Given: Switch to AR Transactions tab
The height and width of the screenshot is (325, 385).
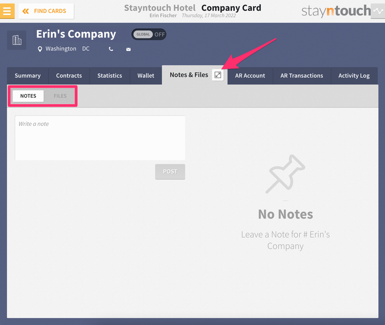Looking at the screenshot, I should click(302, 76).
